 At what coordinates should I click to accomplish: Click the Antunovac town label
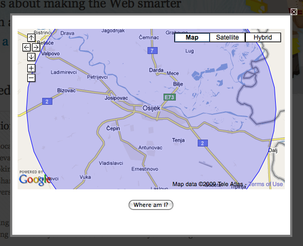point(150,148)
